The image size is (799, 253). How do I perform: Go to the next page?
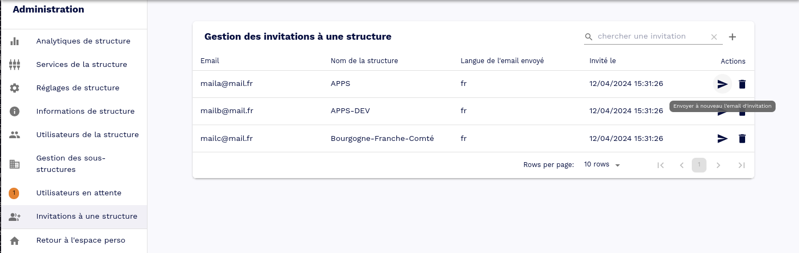pos(718,165)
